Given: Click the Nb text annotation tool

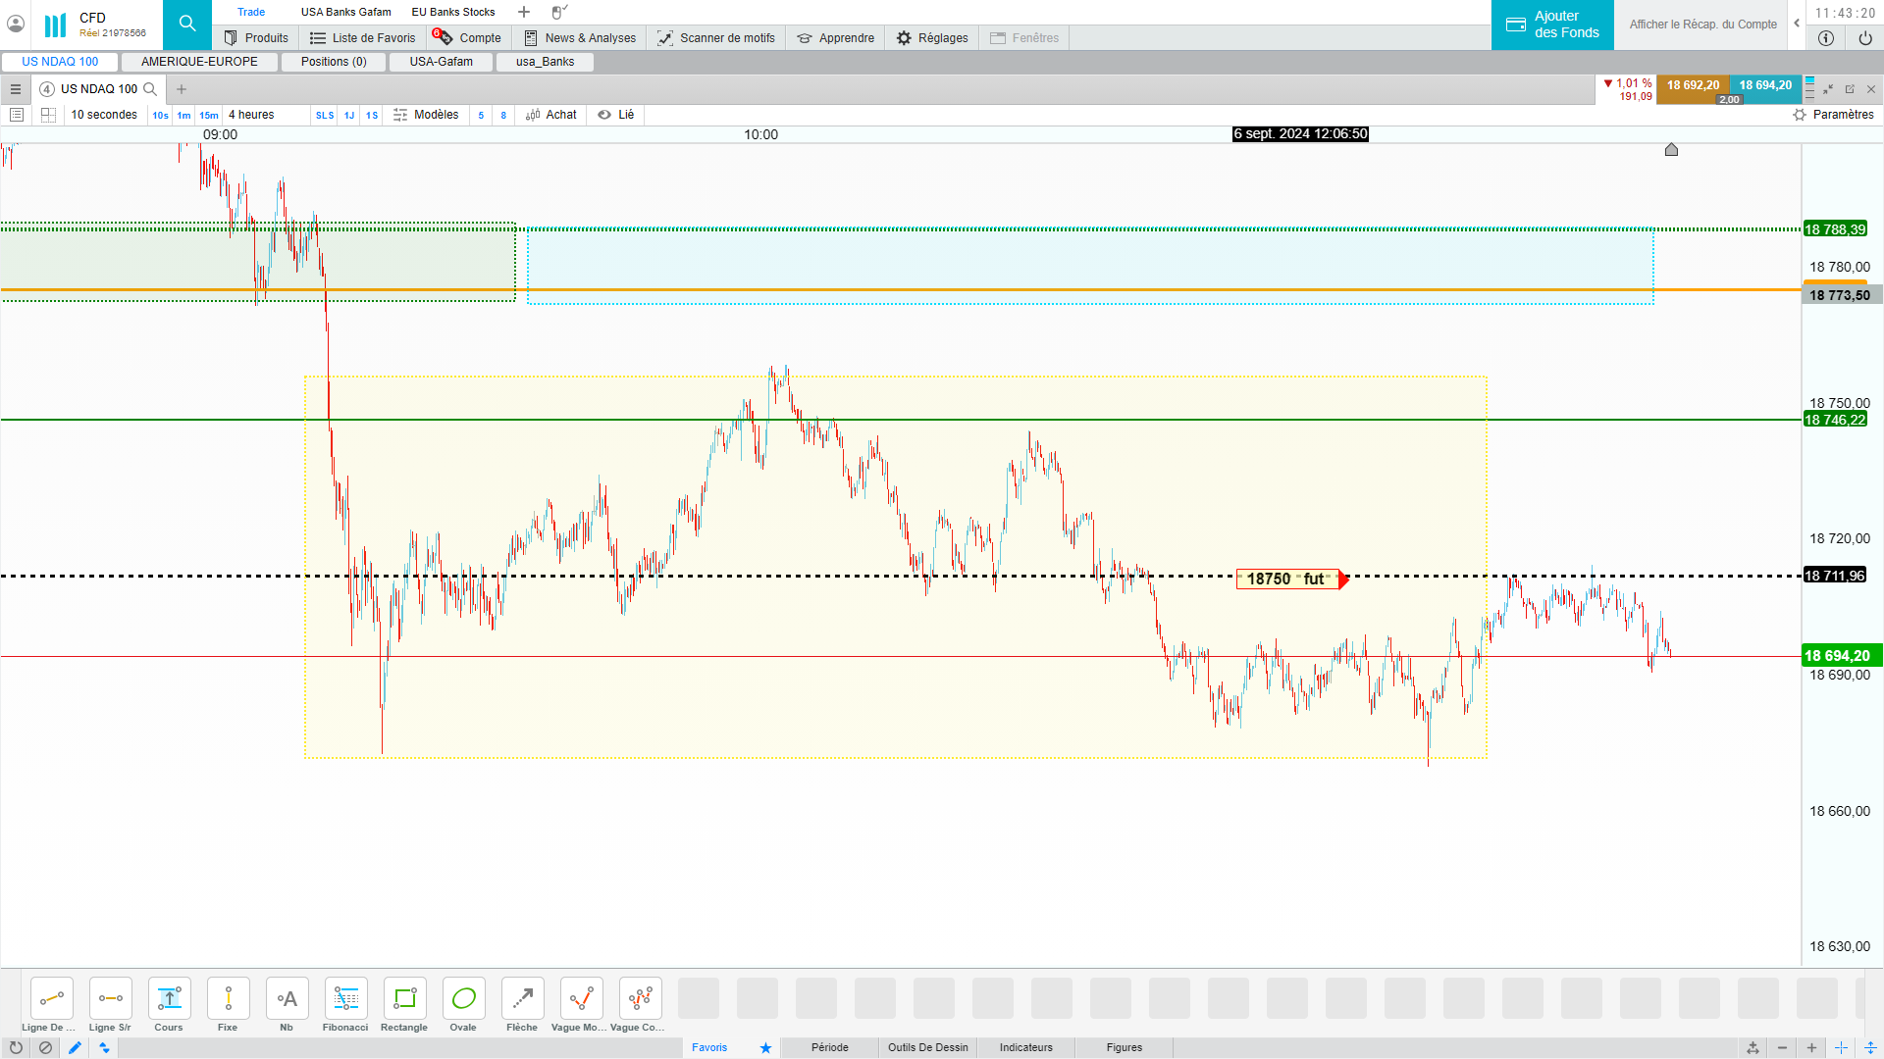Looking at the screenshot, I should 287,999.
